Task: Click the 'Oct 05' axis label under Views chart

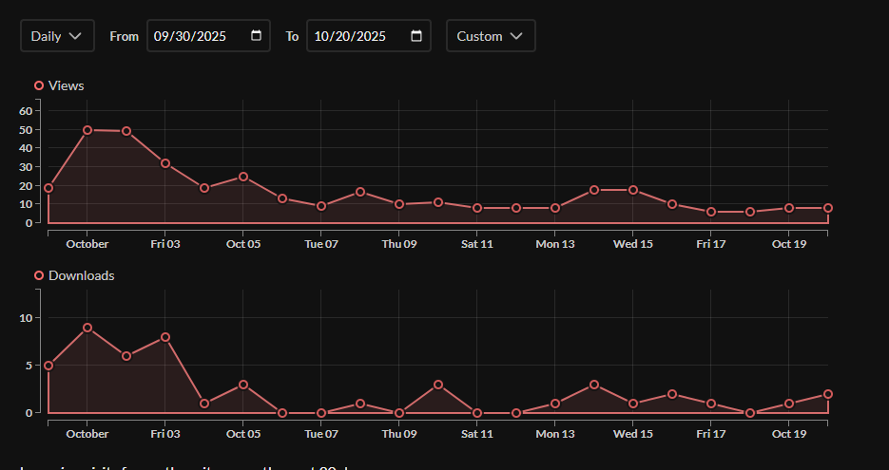Action: click(x=243, y=244)
